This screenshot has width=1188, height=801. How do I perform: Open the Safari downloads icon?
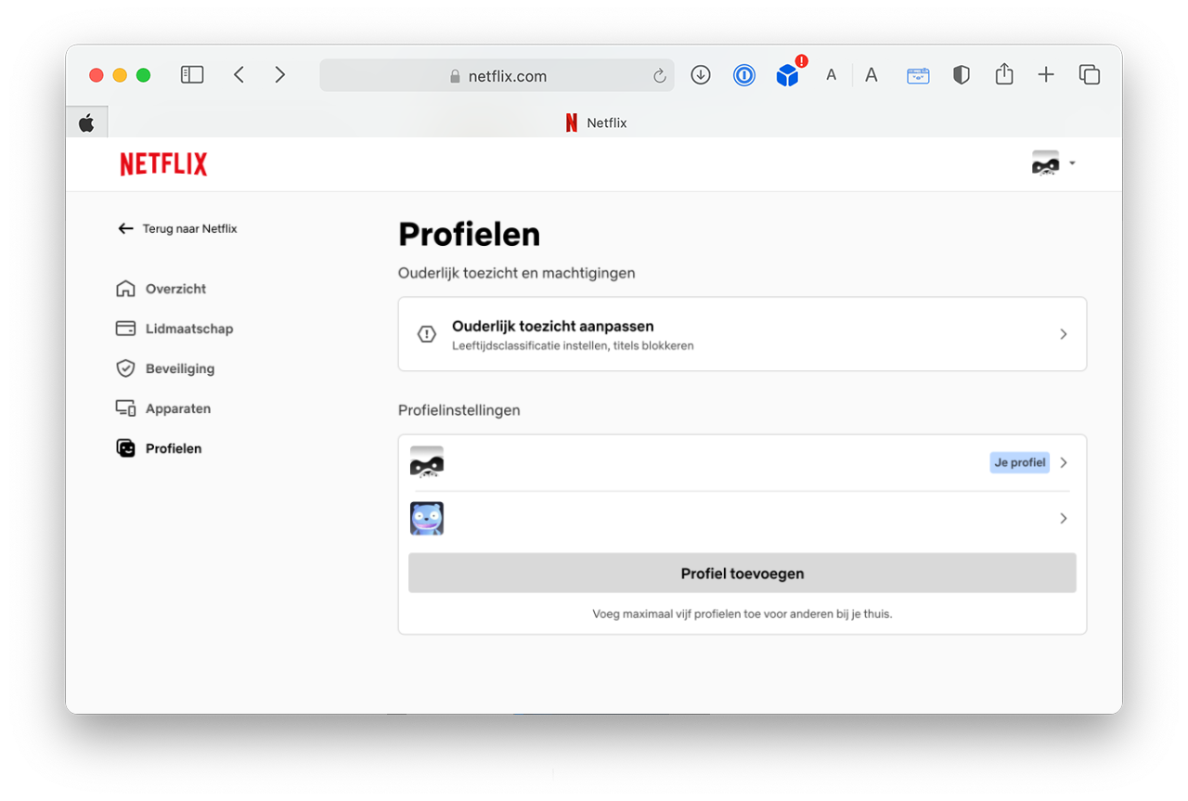pos(701,75)
